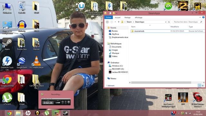Viewport: 206px width, 116px height.
Task: Select the Uplay desktop shortcut
Action: pyautogui.click(x=81, y=8)
